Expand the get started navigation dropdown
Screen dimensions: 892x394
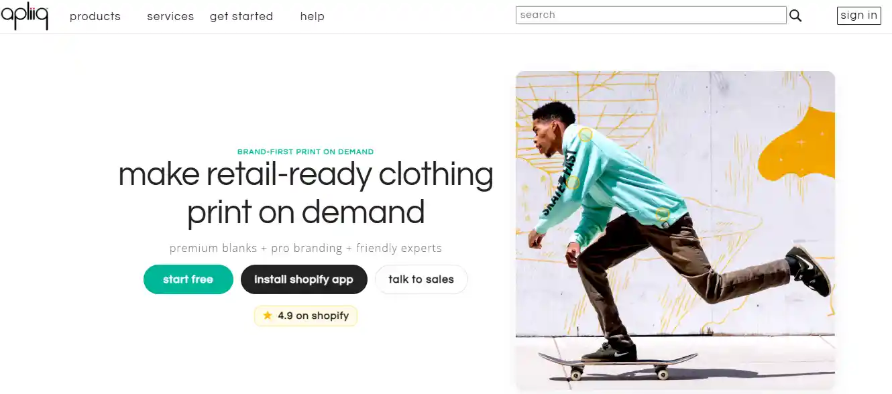241,16
